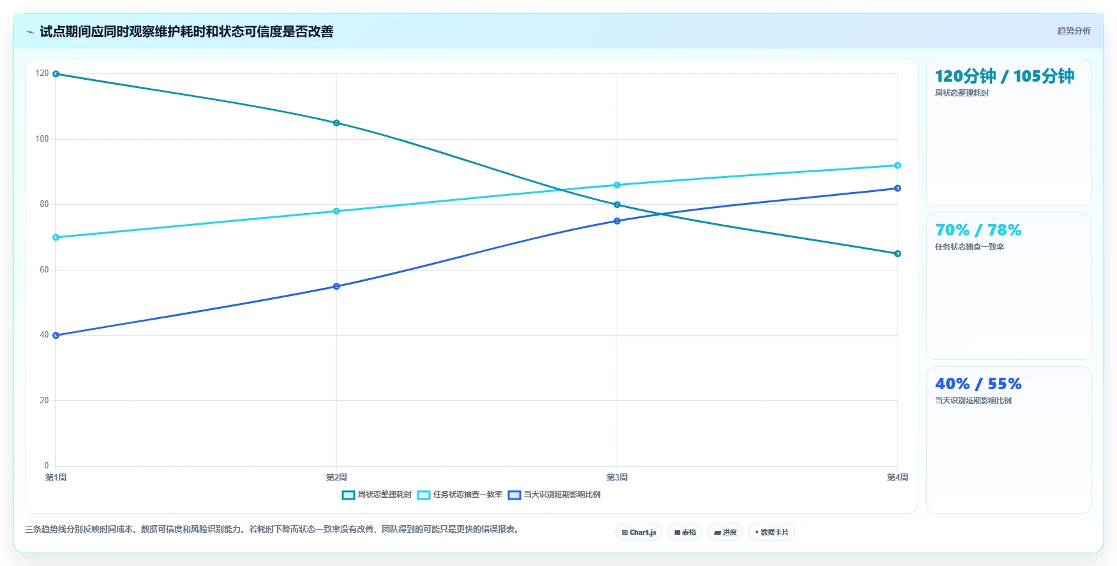Click the header title 试点期间应同时观察维护耗时
The width and height of the screenshot is (1117, 566).
click(186, 32)
